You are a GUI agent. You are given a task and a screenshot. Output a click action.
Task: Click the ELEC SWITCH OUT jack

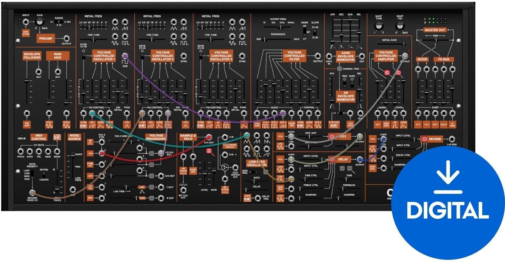pos(235,168)
